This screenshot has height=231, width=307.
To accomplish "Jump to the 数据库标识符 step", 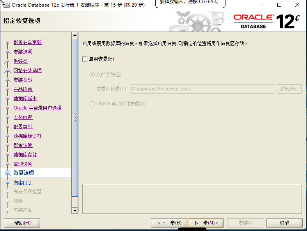I will pos(28,136).
